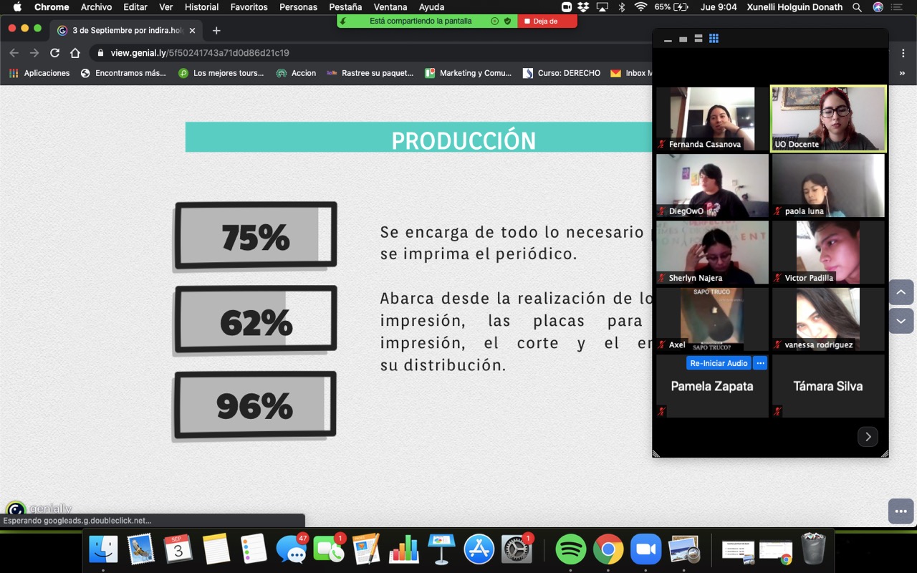Stop screen sharing with red Deja de button
The image size is (917, 573).
547,21
